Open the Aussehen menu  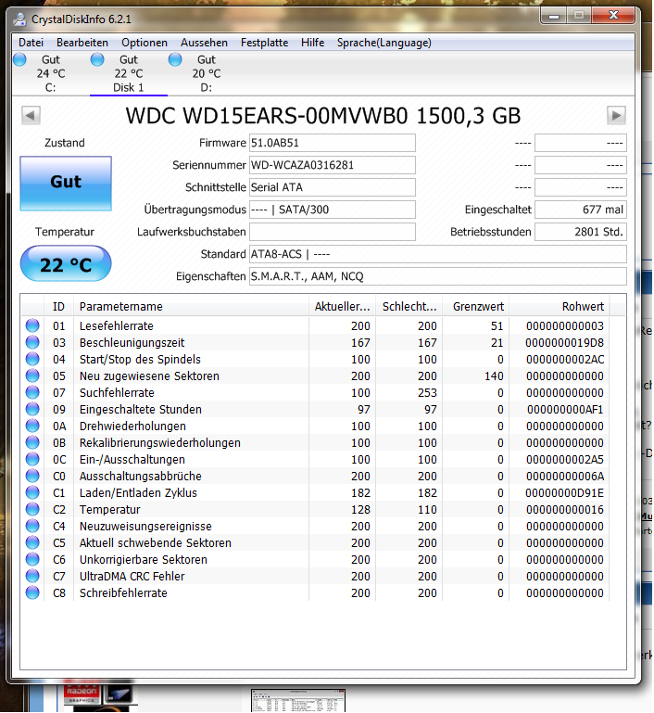204,43
